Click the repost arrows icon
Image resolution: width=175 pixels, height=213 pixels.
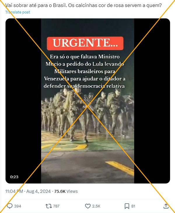click(x=49, y=206)
